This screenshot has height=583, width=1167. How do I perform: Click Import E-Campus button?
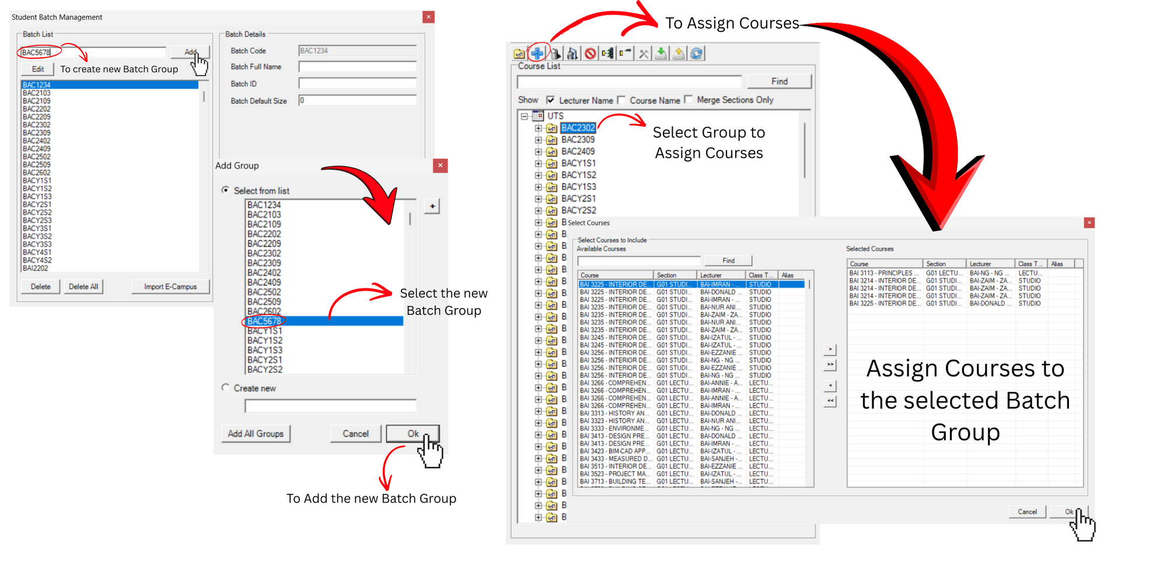170,287
